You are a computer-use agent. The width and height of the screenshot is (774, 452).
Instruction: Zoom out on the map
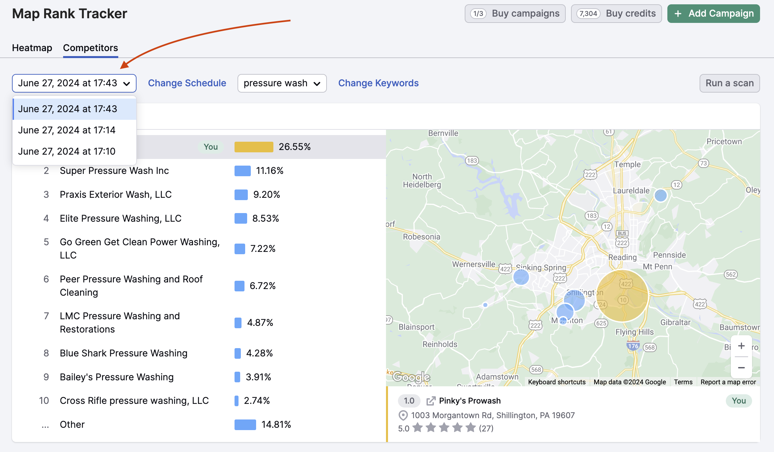coord(741,368)
